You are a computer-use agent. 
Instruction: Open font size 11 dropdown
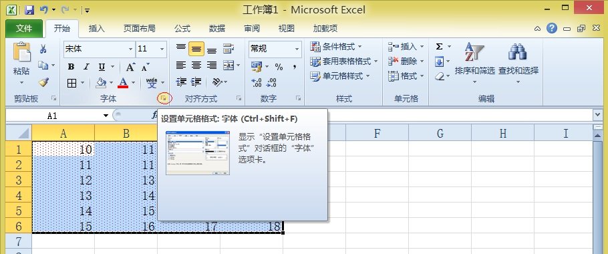[162, 49]
